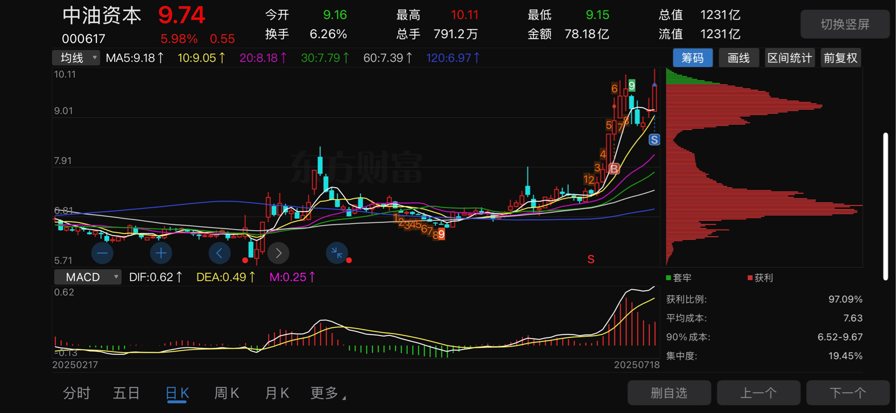Select the 日K tab

click(x=177, y=394)
